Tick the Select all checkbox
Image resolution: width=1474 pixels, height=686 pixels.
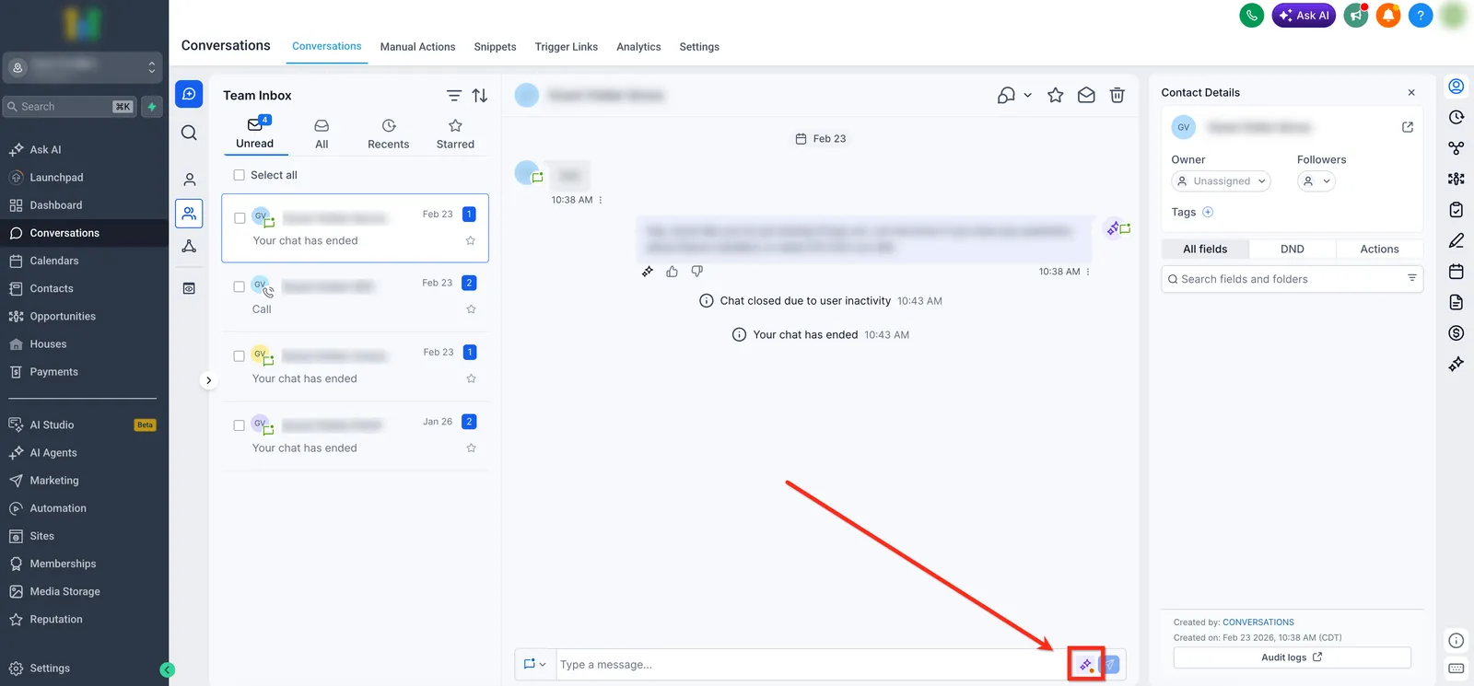239,175
